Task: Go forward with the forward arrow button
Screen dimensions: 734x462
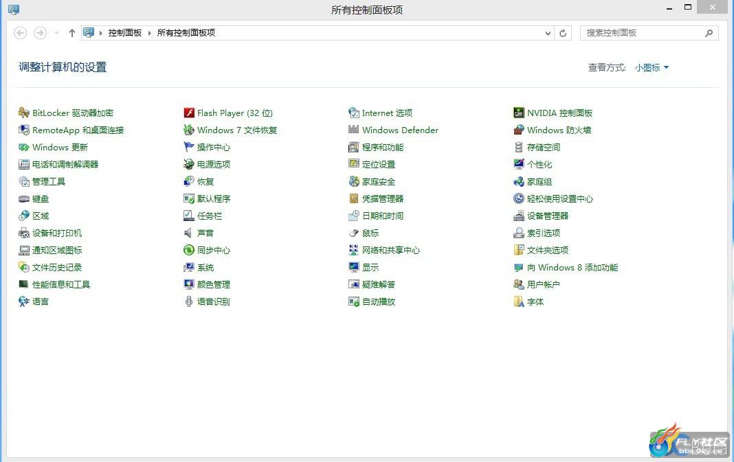Action: point(40,33)
